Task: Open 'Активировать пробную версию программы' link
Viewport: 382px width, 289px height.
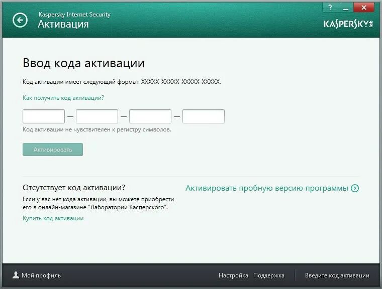Action: pos(267,188)
